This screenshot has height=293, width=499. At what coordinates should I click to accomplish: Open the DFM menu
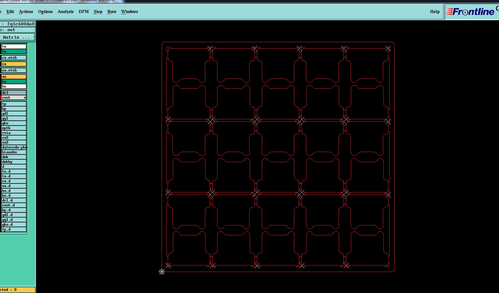[x=84, y=11]
